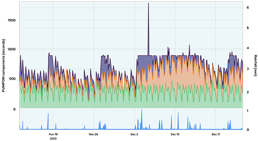Image resolution: width=258 pixels, height=141 pixels.
Task: Click the 500 tick on left axis
Action: tap(12, 79)
